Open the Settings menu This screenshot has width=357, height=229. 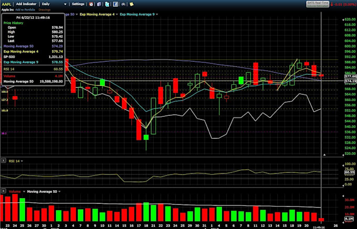(x=78, y=4)
